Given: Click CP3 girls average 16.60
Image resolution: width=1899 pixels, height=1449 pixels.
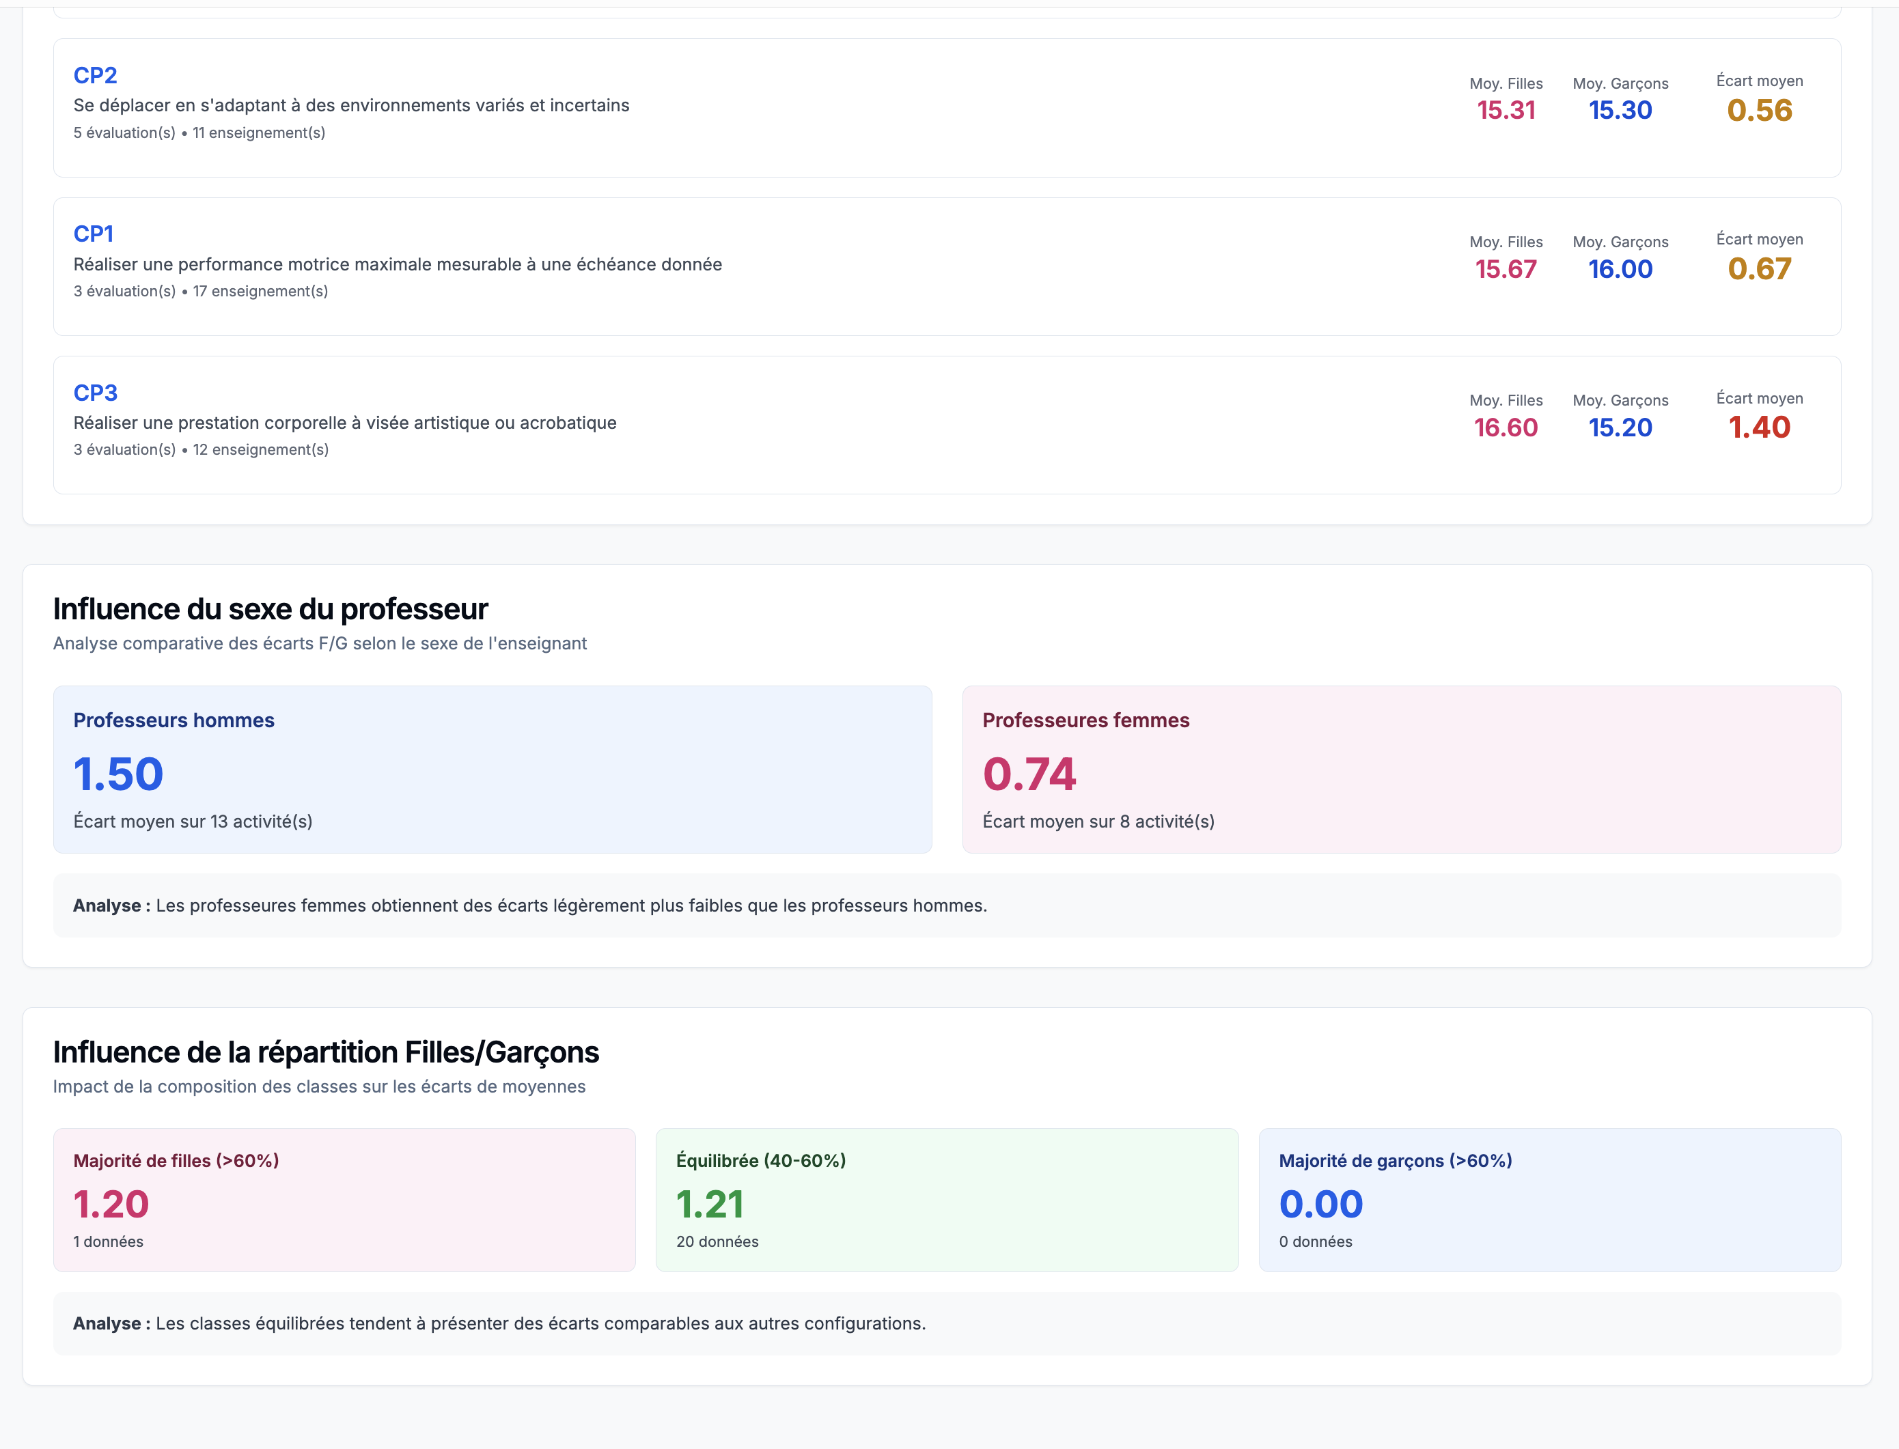Looking at the screenshot, I should (x=1506, y=427).
